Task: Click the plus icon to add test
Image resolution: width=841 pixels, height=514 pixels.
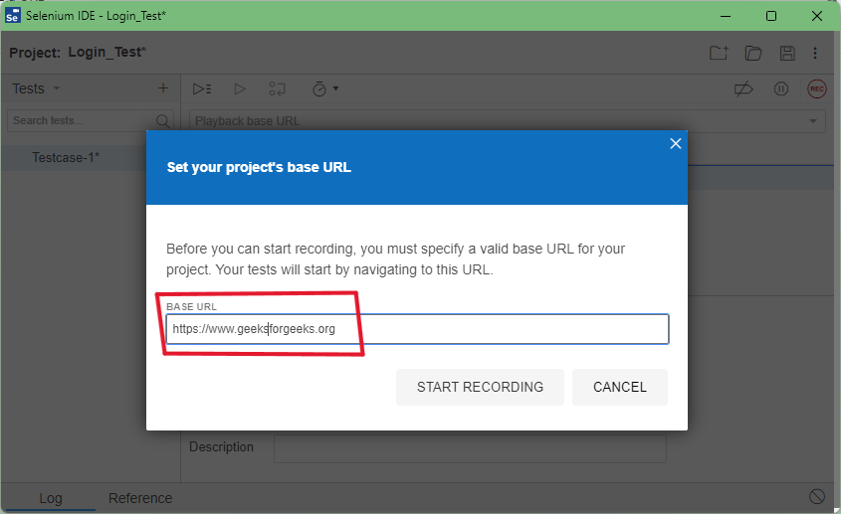Action: [163, 88]
